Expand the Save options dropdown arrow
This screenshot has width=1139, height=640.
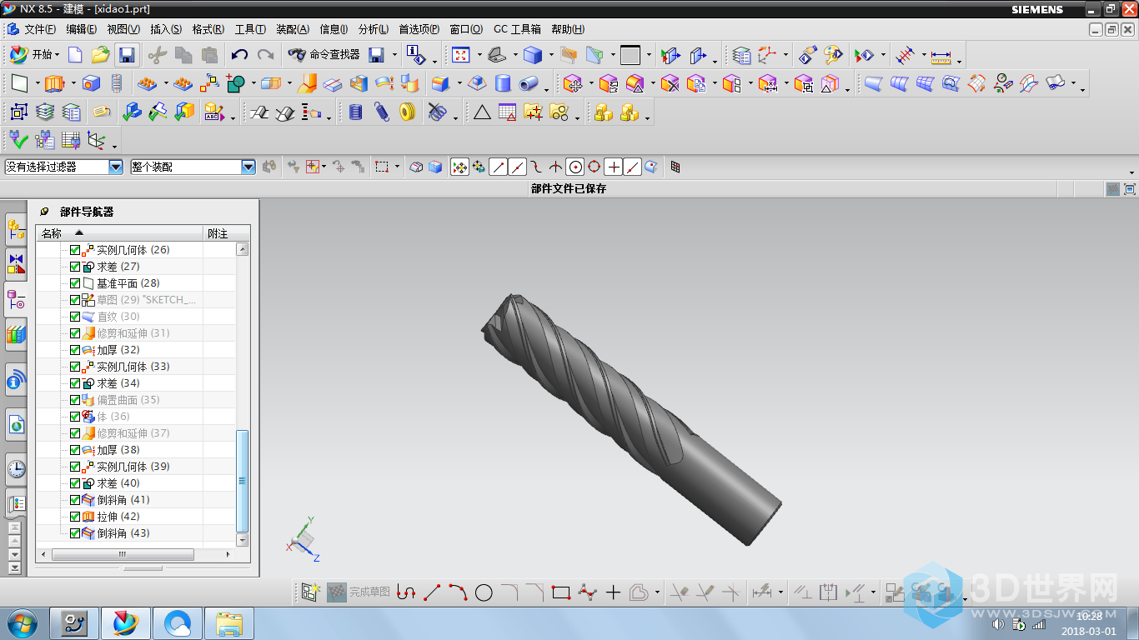395,55
